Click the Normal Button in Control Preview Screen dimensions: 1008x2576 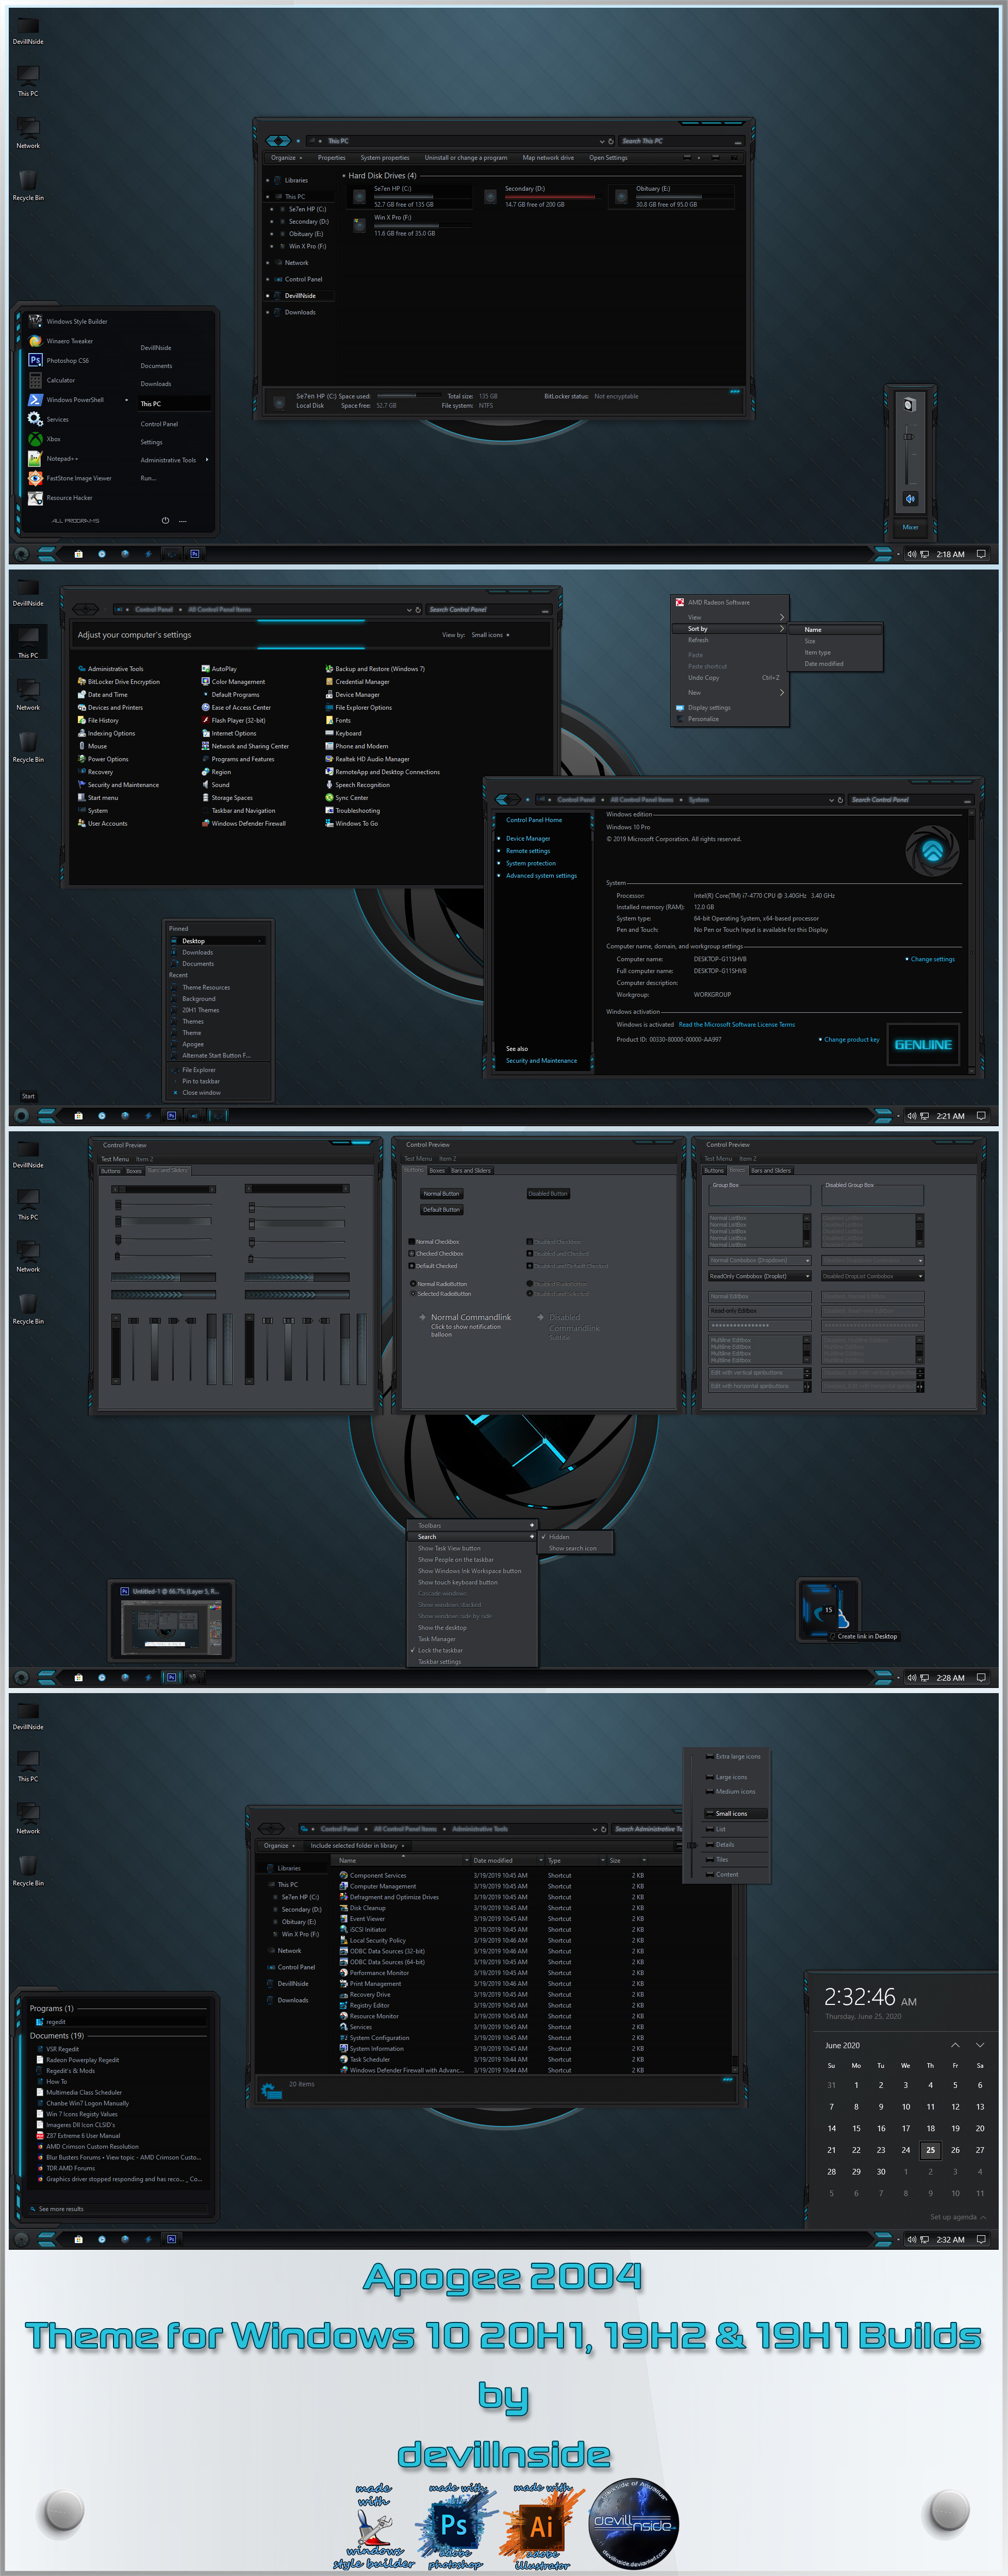pyautogui.click(x=441, y=1194)
